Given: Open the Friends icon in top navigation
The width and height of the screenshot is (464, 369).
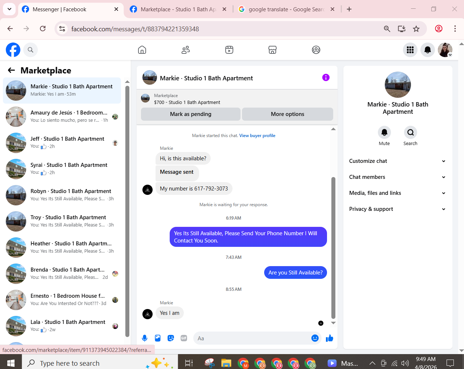Looking at the screenshot, I should point(186,50).
